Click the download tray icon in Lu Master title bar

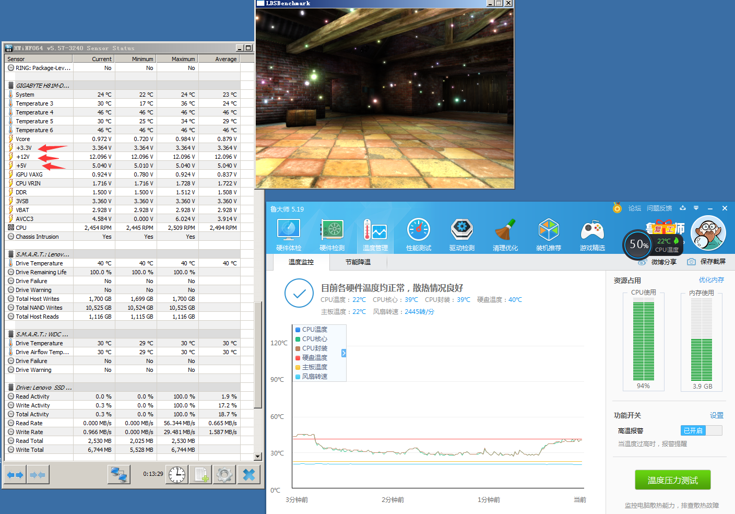[x=682, y=208]
